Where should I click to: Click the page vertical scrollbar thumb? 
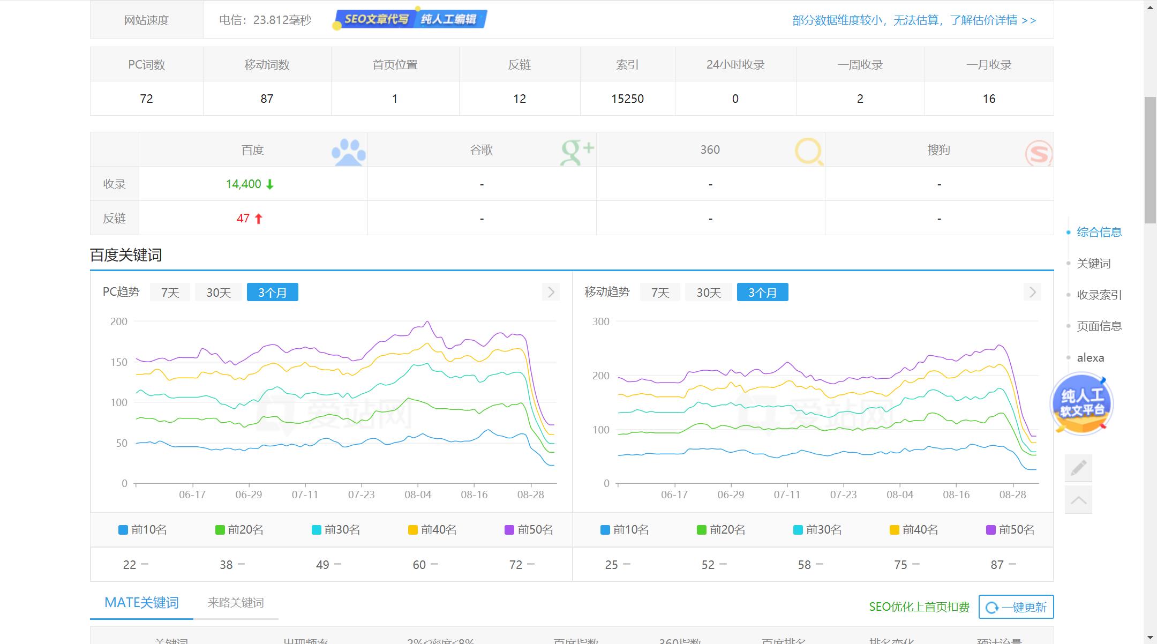[1150, 160]
